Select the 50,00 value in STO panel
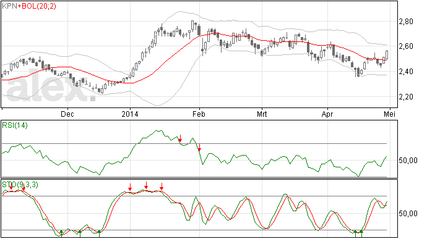 pyautogui.click(x=408, y=214)
